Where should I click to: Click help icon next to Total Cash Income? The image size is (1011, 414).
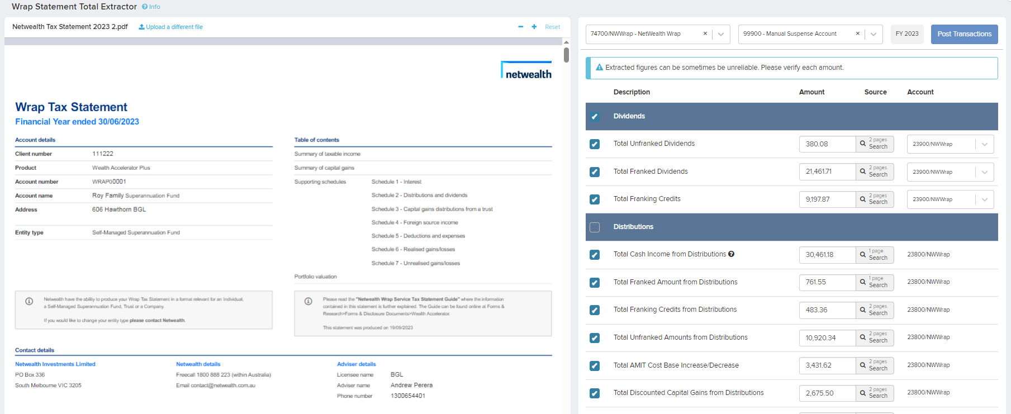tap(731, 254)
